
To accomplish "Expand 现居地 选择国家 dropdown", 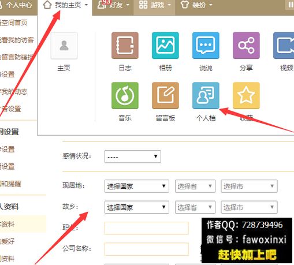I will pos(137,186).
